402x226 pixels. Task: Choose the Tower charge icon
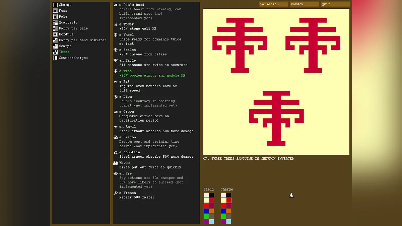pos(116,24)
